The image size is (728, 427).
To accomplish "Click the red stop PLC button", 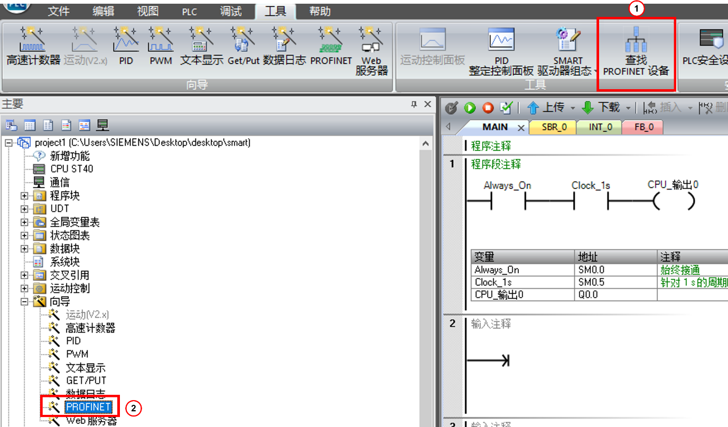I will pyautogui.click(x=488, y=108).
